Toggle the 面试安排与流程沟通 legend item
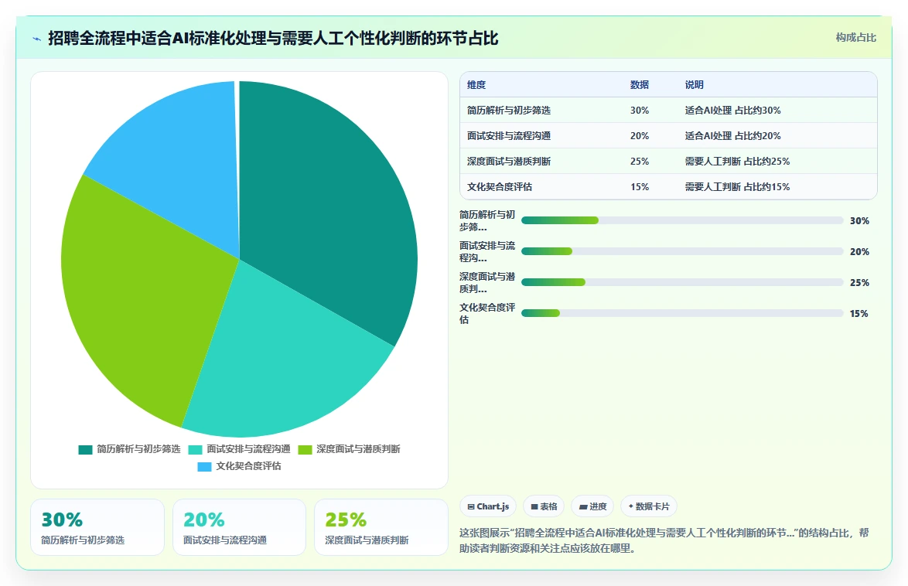 (239, 449)
